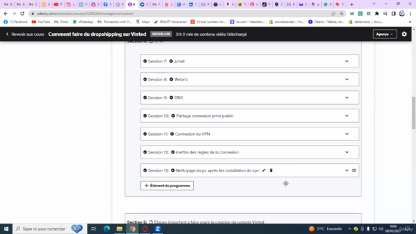Image resolution: width=416 pixels, height=234 pixels.
Task: Open Zoom icon in taskbar
Action: [157, 229]
